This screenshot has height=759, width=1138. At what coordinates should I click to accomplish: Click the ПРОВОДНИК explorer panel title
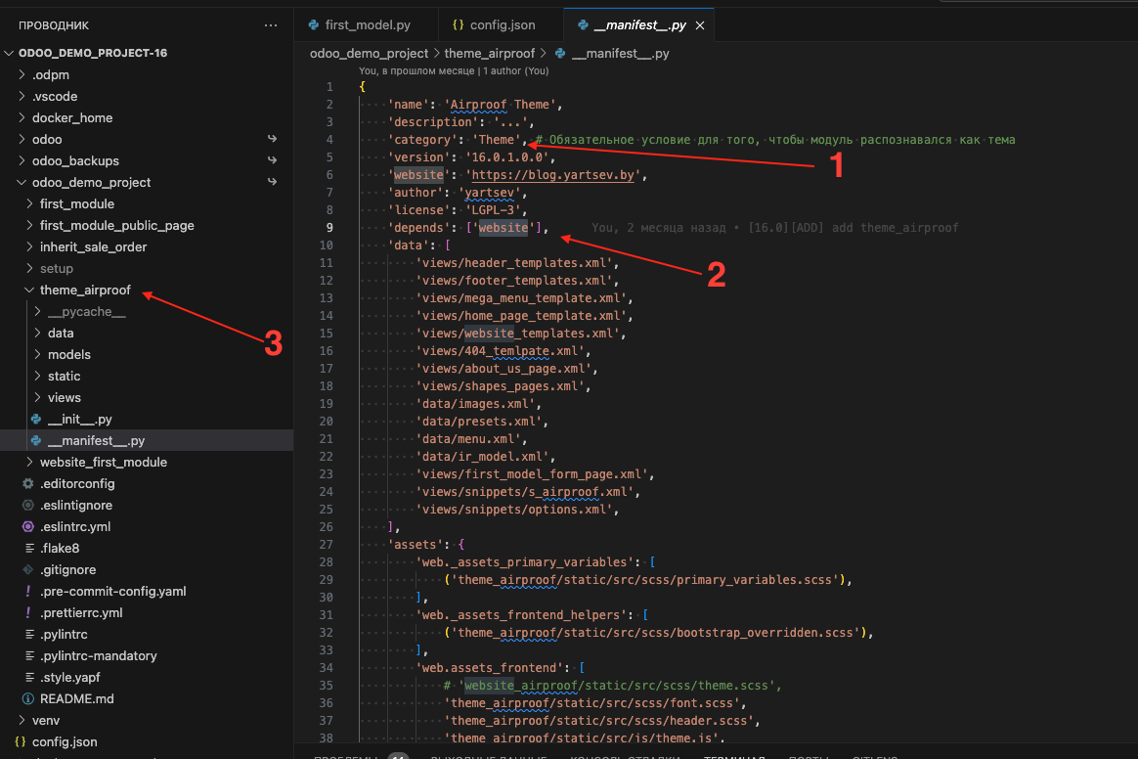tap(54, 25)
